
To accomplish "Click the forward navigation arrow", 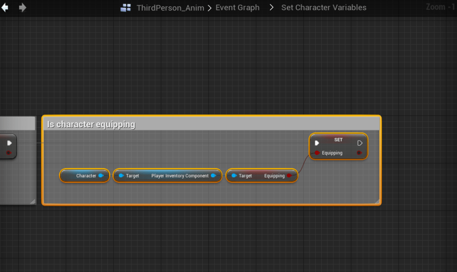I will tap(22, 8).
